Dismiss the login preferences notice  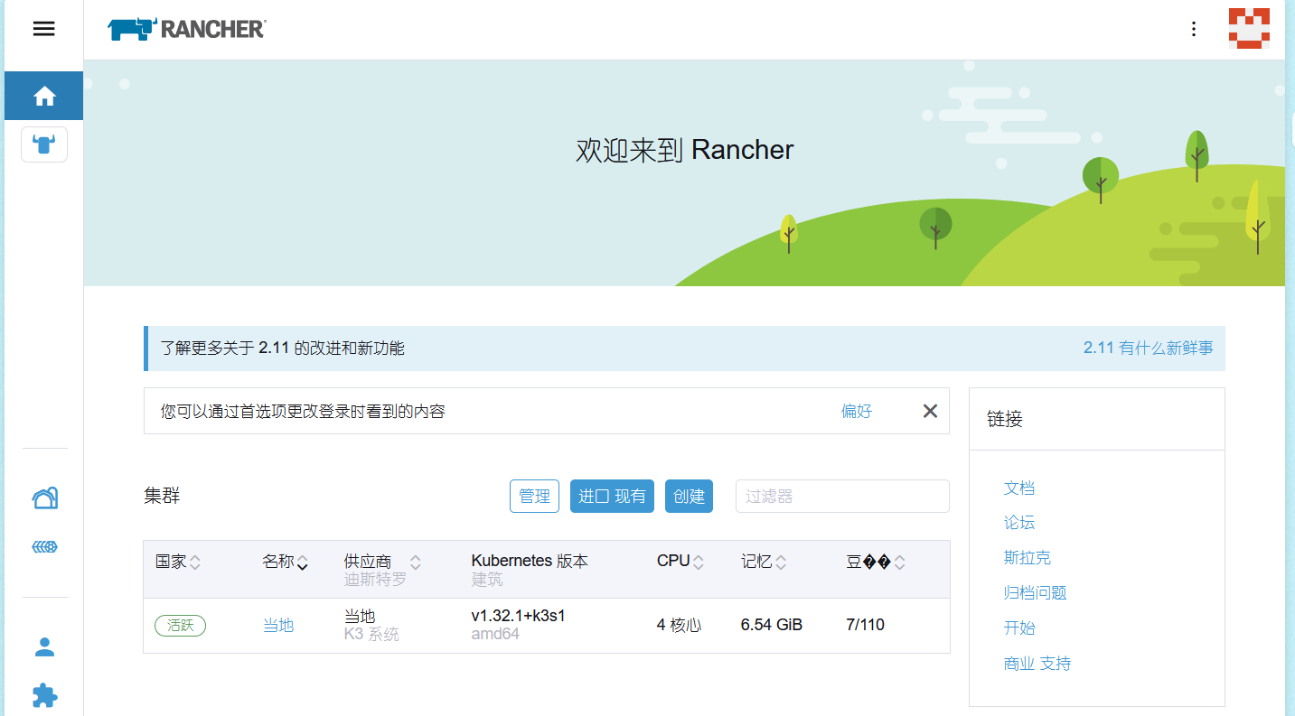click(930, 411)
